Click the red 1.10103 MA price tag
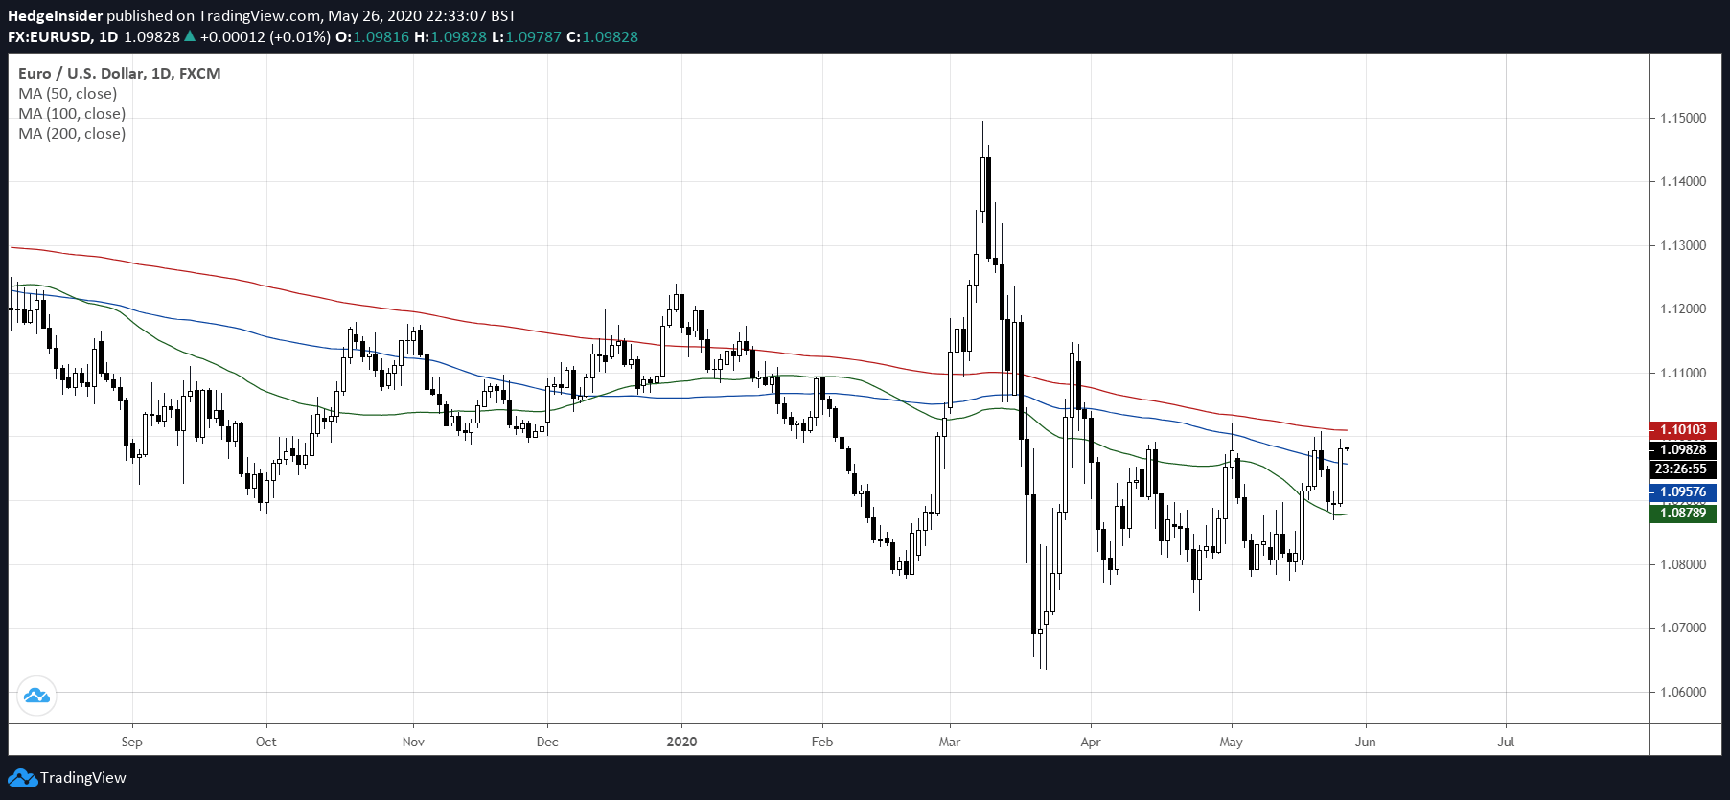Screen dimensions: 1730x800 coord(1682,430)
